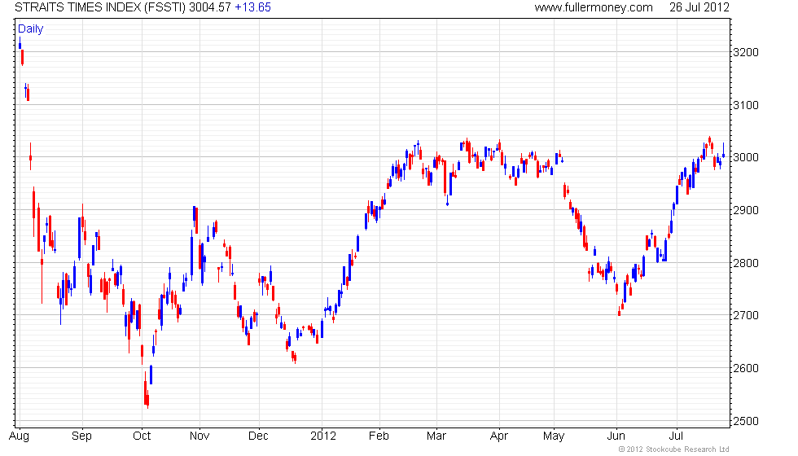The height and width of the screenshot is (456, 798).
Task: Click the Aug label on time axis
Action: (20, 436)
